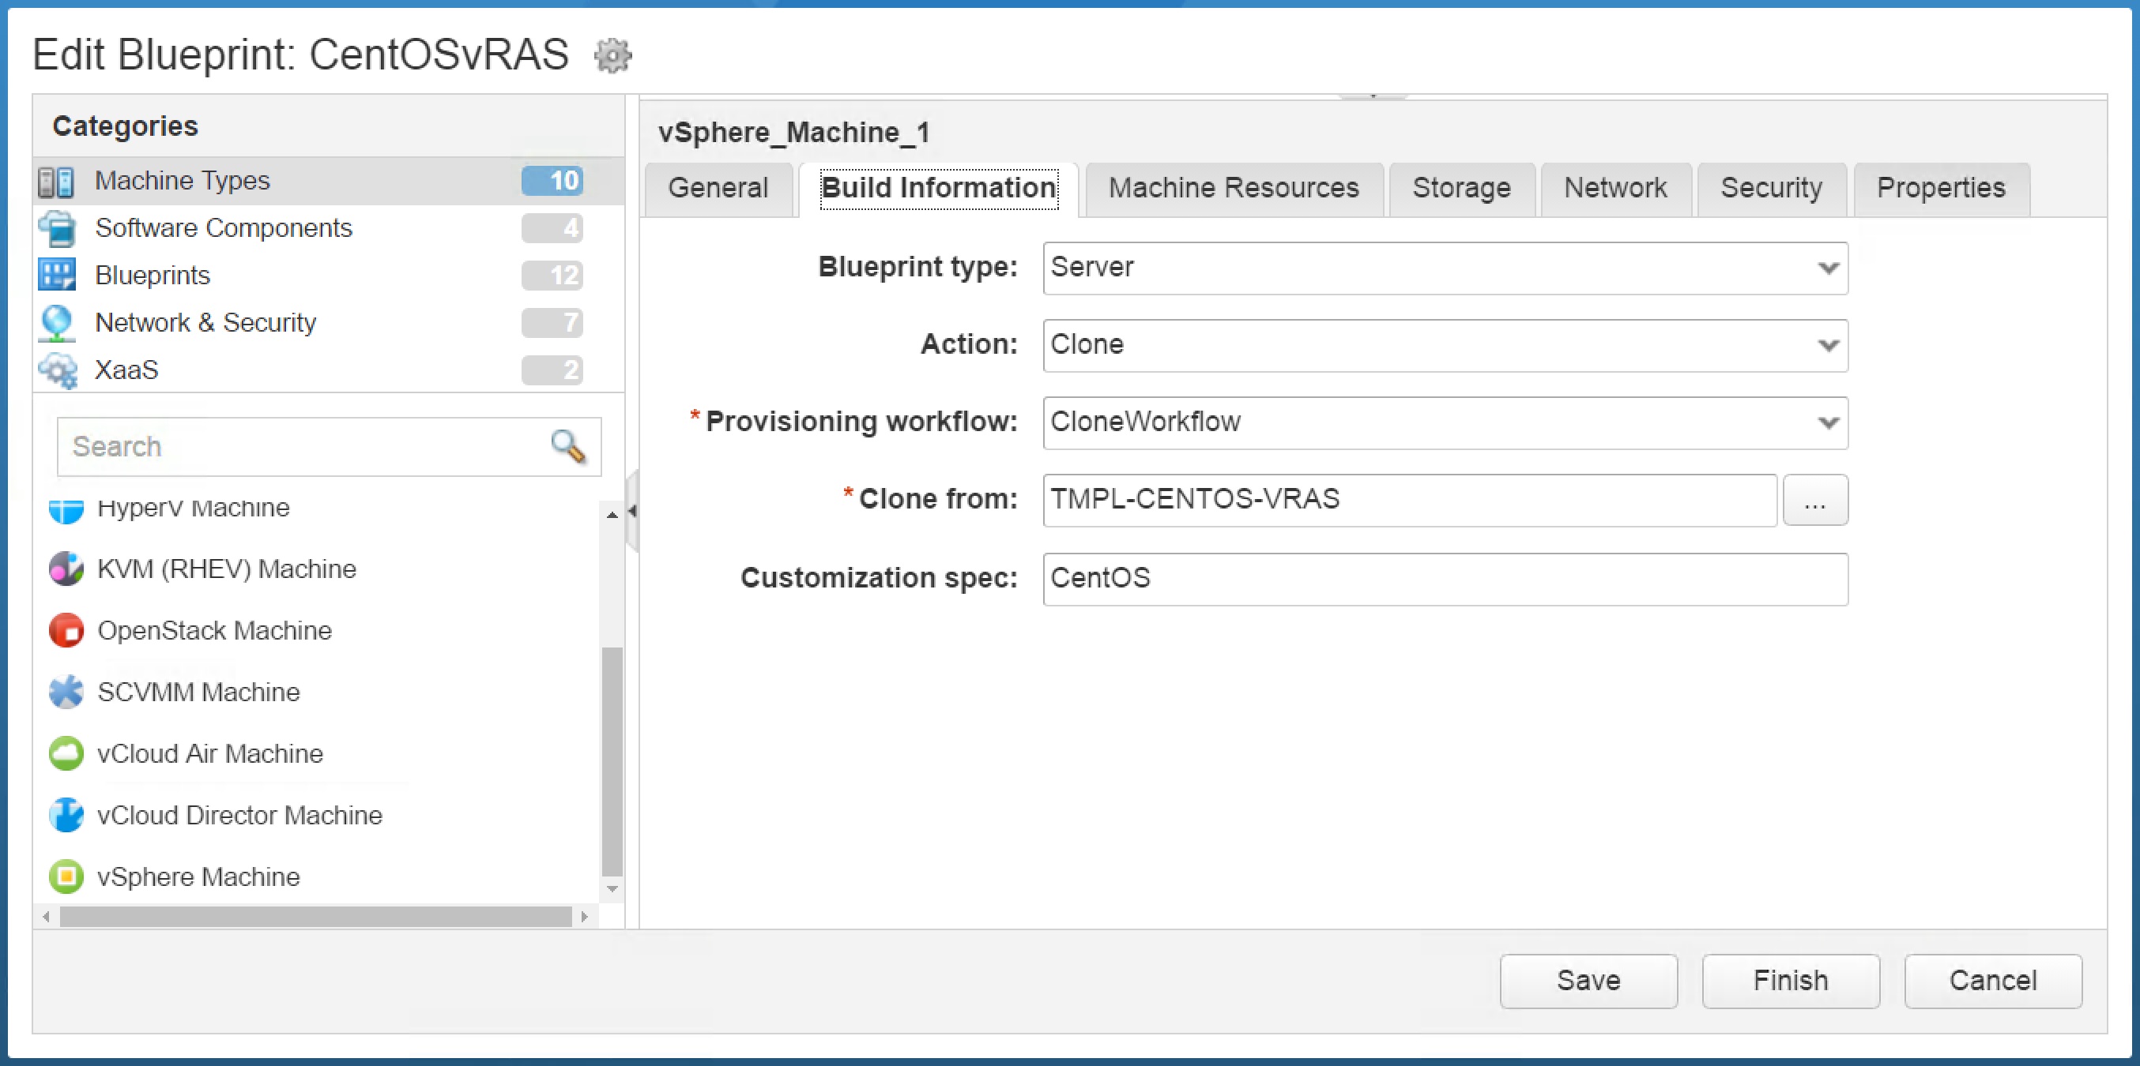The height and width of the screenshot is (1066, 2140).
Task: Click the vSphere Machine label
Action: coord(198,876)
